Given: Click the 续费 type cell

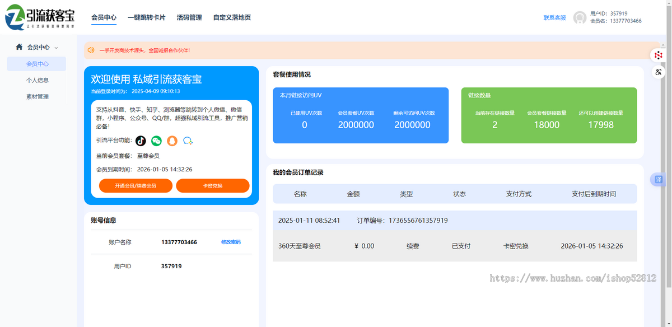Looking at the screenshot, I should point(413,246).
